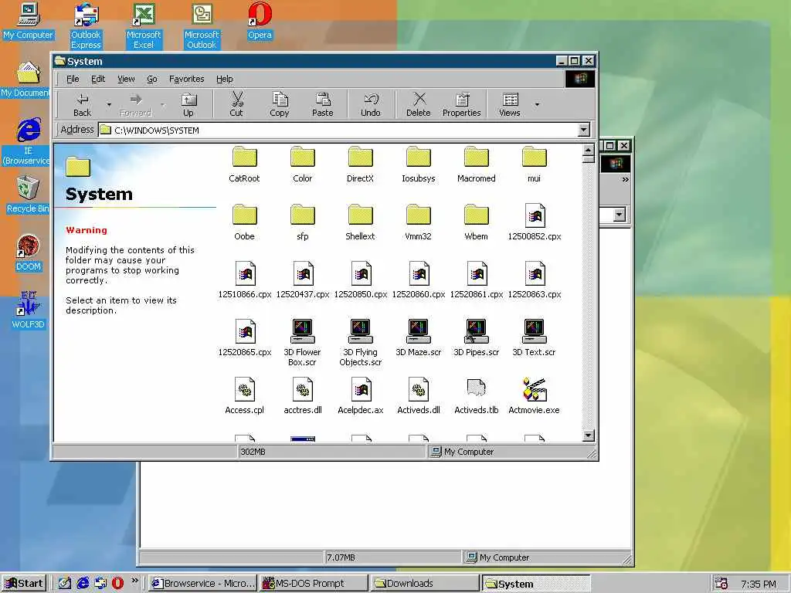Open the Views dropdown arrow

pos(537,104)
